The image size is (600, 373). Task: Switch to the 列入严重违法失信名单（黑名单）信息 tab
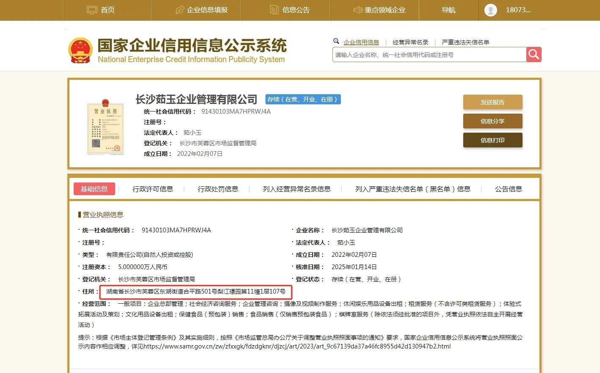point(413,189)
